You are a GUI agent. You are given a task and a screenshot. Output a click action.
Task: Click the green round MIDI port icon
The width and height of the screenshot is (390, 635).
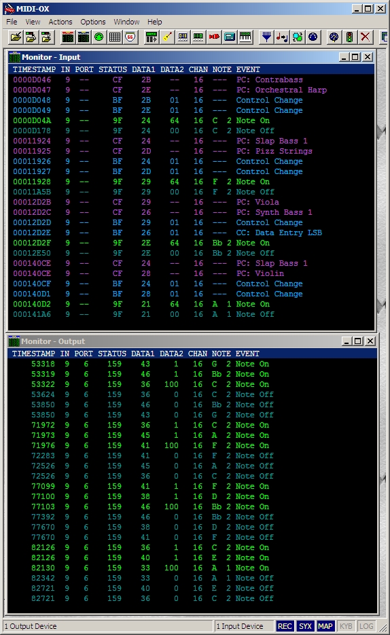[99, 37]
